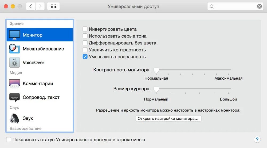The image size is (267, 148).
Task: Enable Инвертировать цвета checkbox
Action: pos(85,29)
